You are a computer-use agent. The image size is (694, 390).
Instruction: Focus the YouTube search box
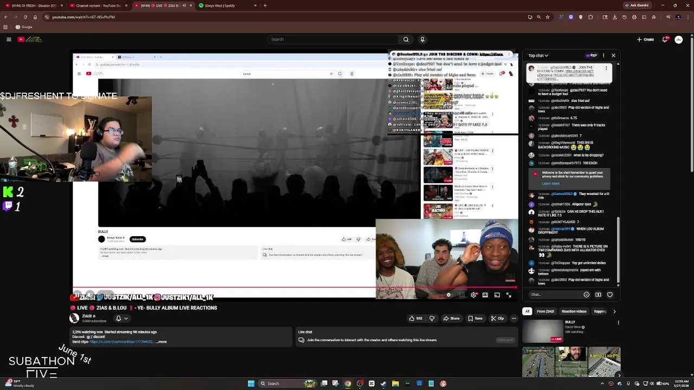click(333, 39)
